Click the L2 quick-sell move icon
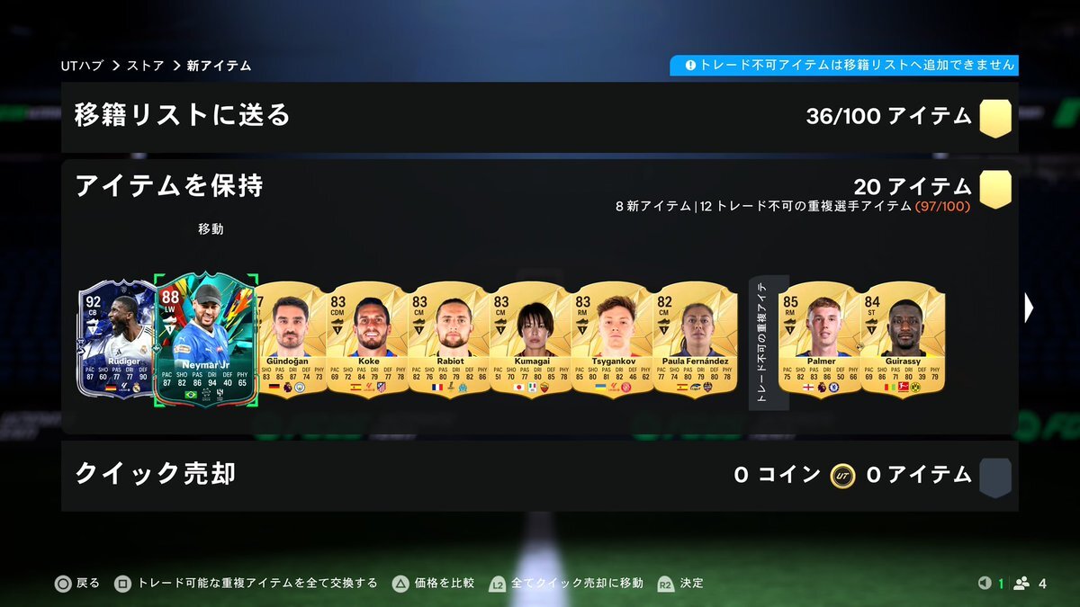The image size is (1080, 607). coord(497,584)
